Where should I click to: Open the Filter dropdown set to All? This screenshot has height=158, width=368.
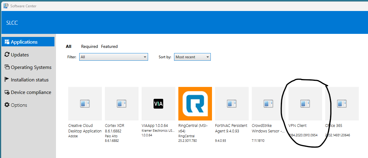113,57
